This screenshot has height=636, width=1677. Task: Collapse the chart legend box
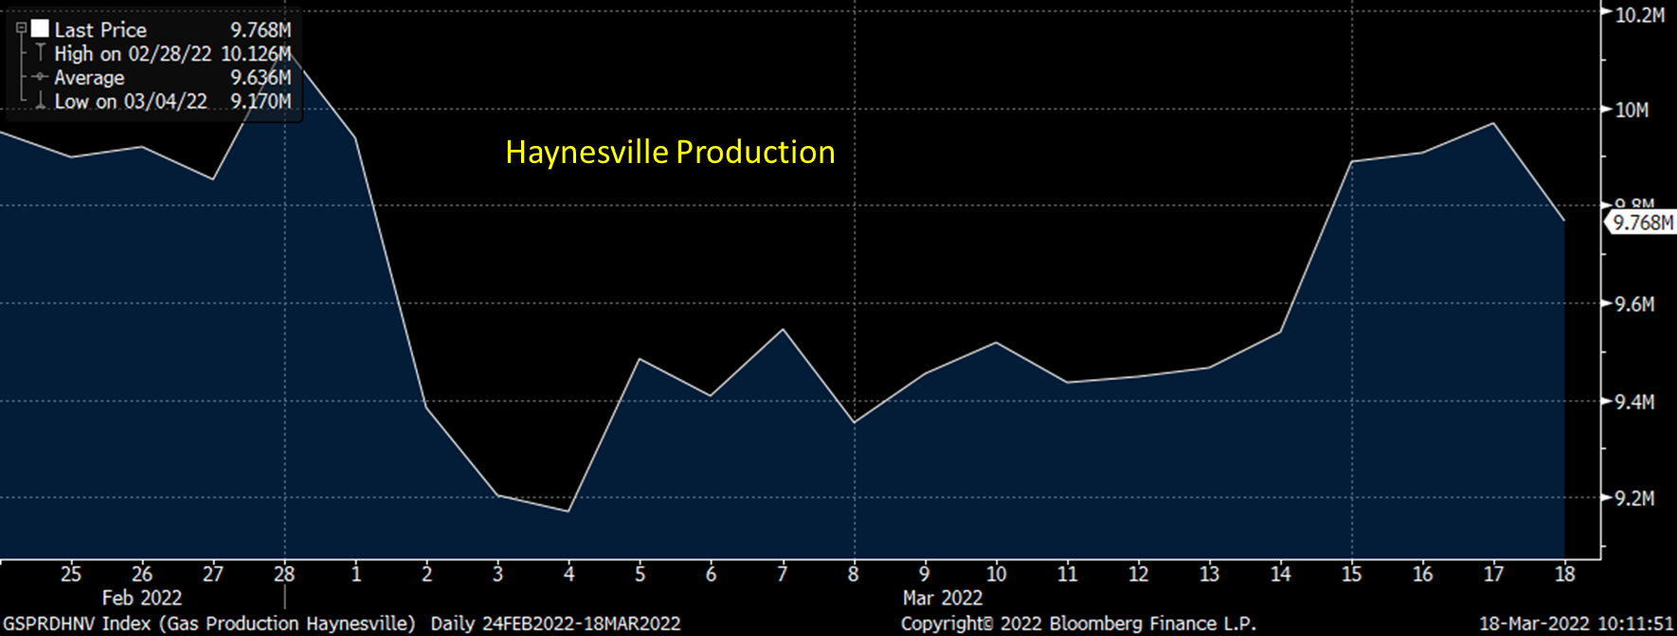(x=21, y=28)
